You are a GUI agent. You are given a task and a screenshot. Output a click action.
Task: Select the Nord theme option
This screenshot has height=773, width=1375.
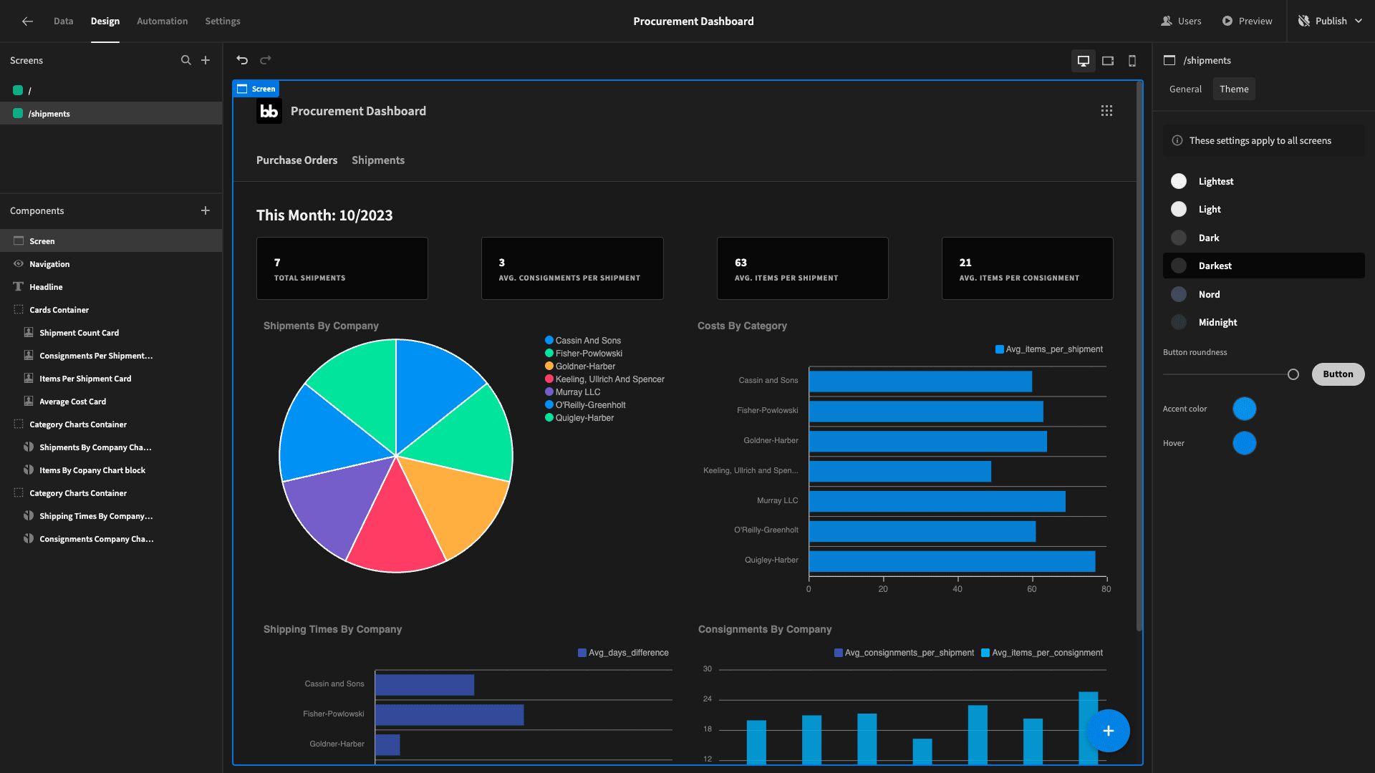(1264, 294)
